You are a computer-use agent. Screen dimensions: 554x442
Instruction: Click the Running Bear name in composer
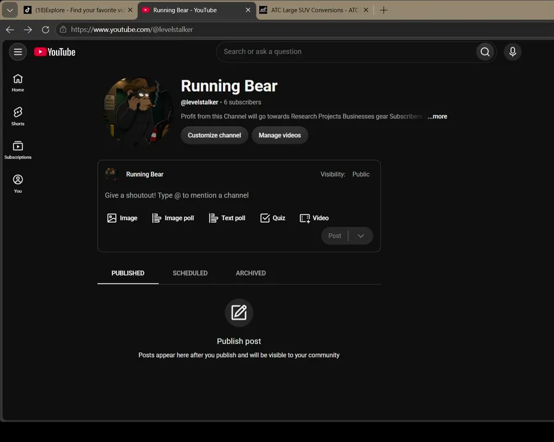pyautogui.click(x=145, y=174)
